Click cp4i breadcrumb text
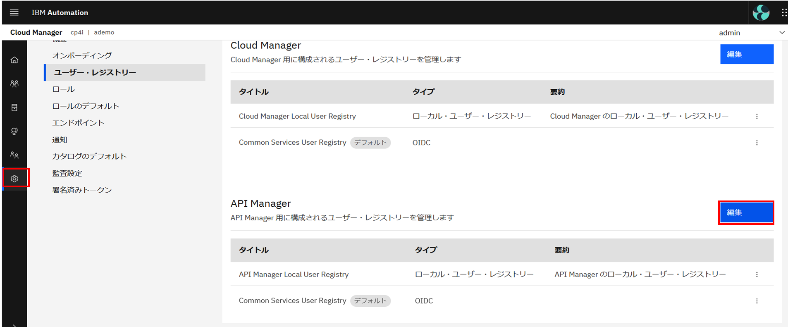The image size is (788, 327). click(77, 32)
